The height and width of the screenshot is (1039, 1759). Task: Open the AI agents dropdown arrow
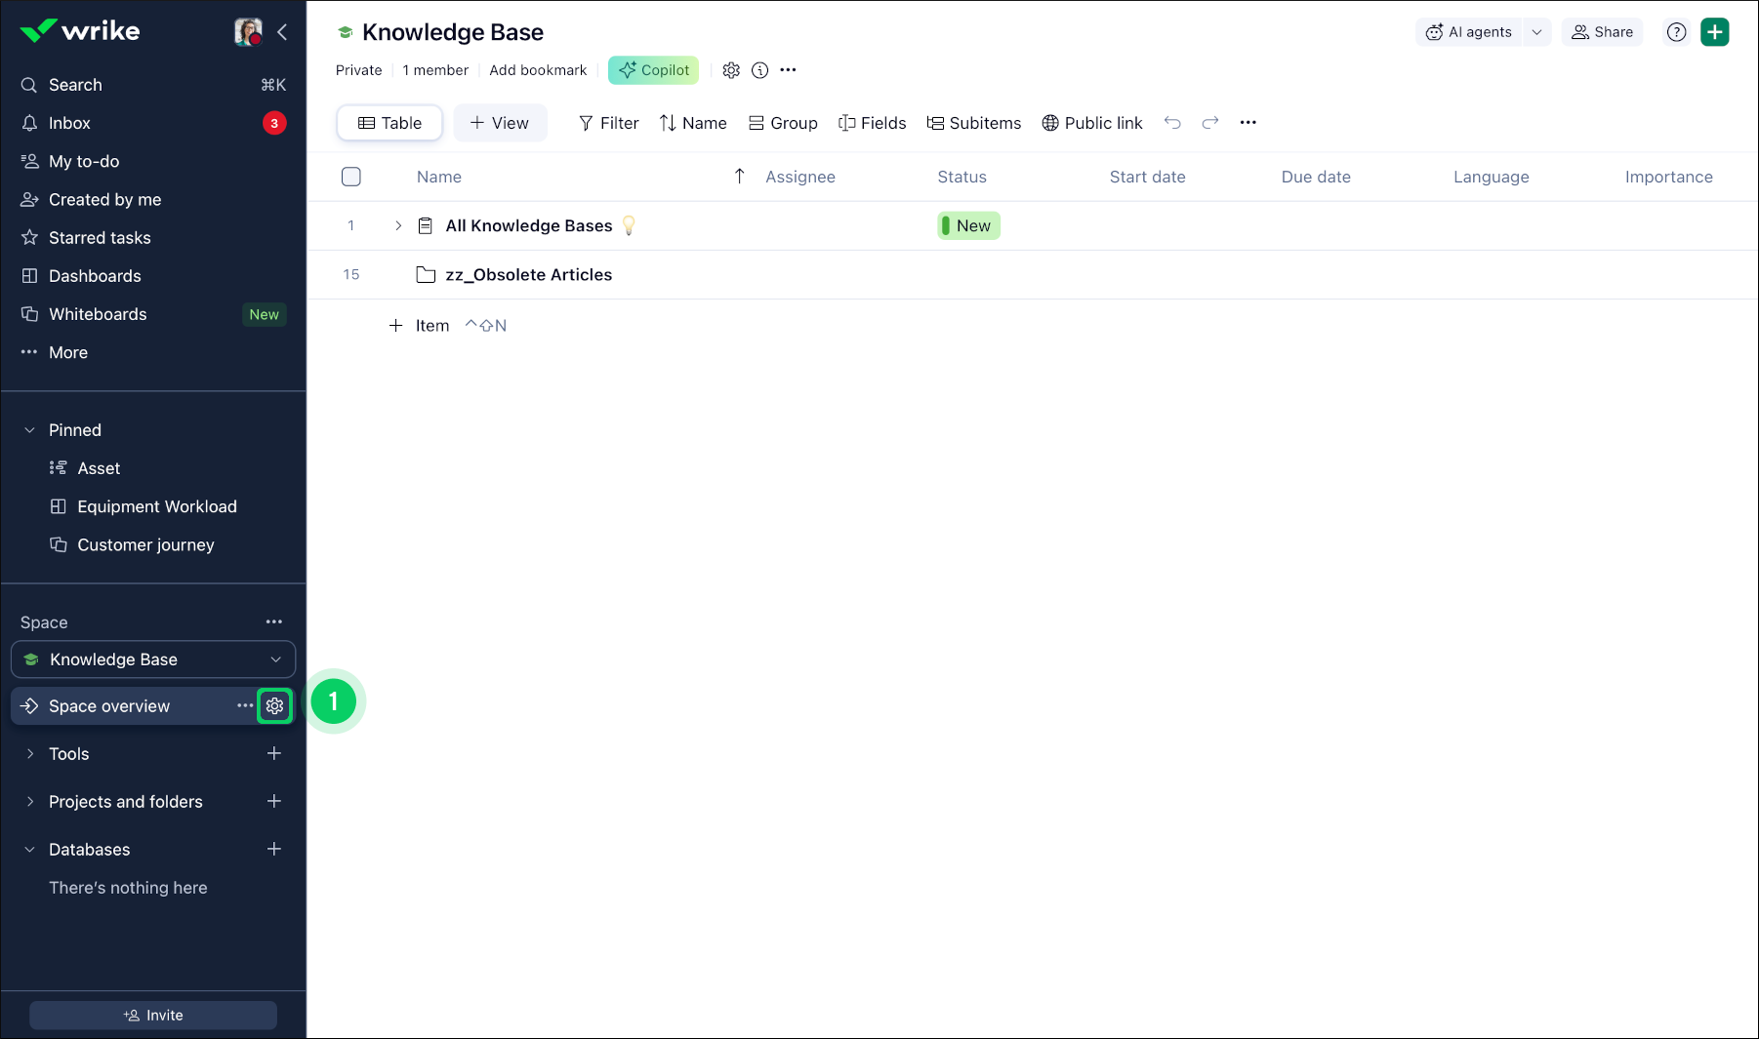(1536, 32)
